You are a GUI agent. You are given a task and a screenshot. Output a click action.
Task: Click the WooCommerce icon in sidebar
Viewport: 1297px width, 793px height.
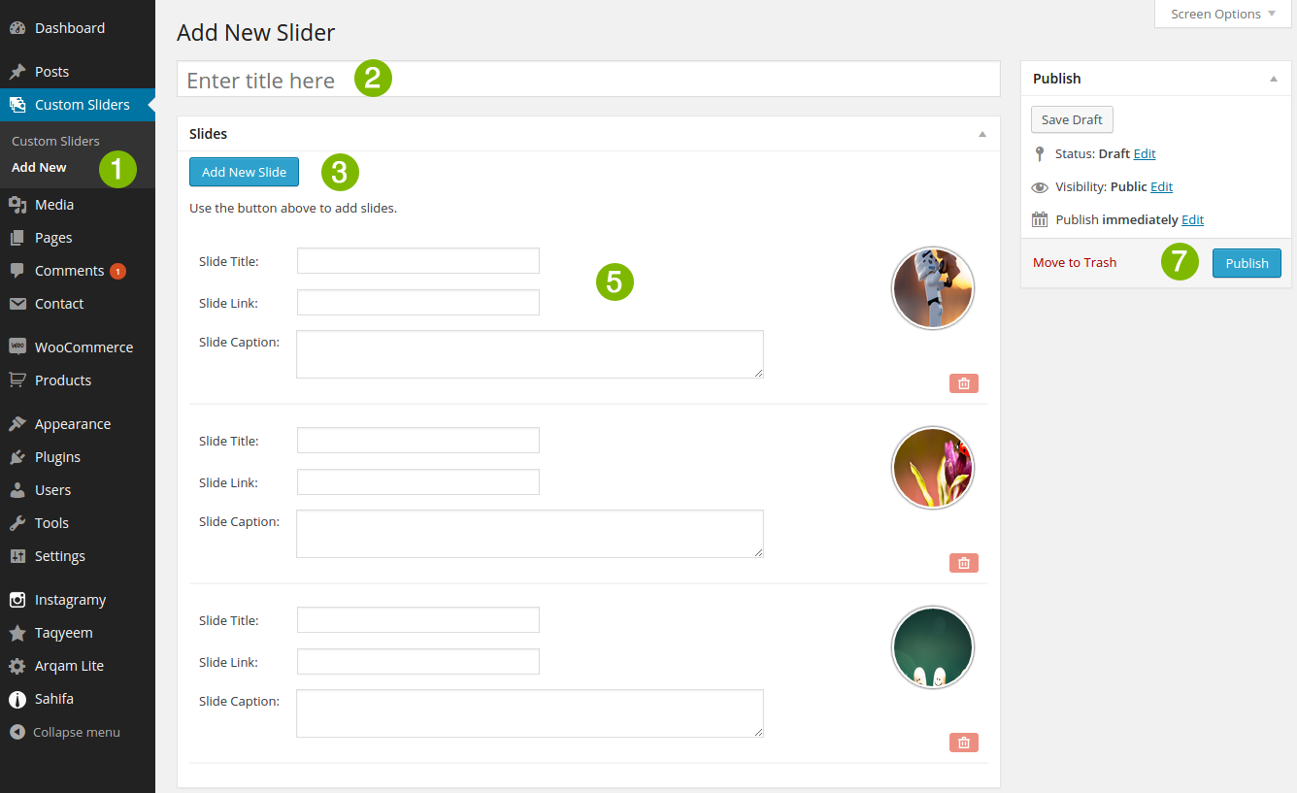[17, 347]
